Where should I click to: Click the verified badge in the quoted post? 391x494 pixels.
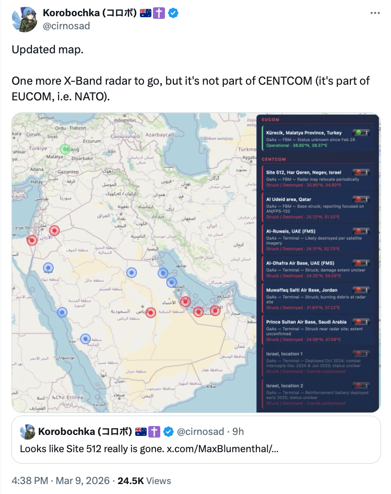click(x=169, y=432)
